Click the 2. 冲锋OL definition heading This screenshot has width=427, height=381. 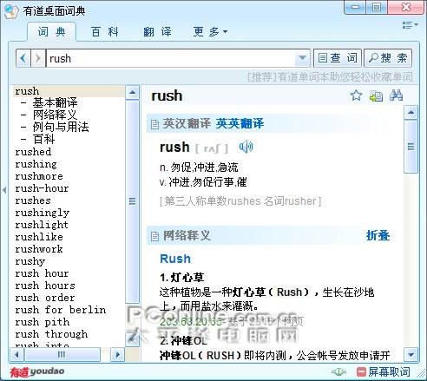(183, 341)
